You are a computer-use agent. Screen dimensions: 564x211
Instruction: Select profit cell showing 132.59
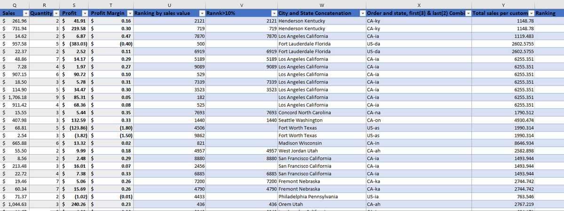point(74,120)
